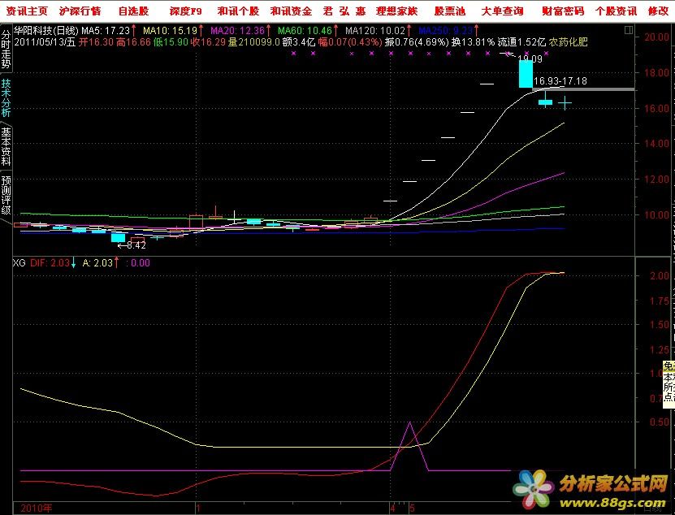Screen dimensions: 675x515
Task: Select the last cyan cross candlestick
Action: pyautogui.click(x=565, y=103)
